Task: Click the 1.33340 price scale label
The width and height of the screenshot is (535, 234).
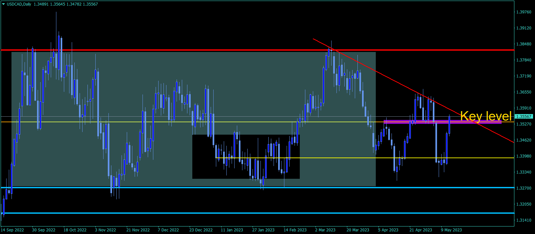Action: [x=524, y=172]
